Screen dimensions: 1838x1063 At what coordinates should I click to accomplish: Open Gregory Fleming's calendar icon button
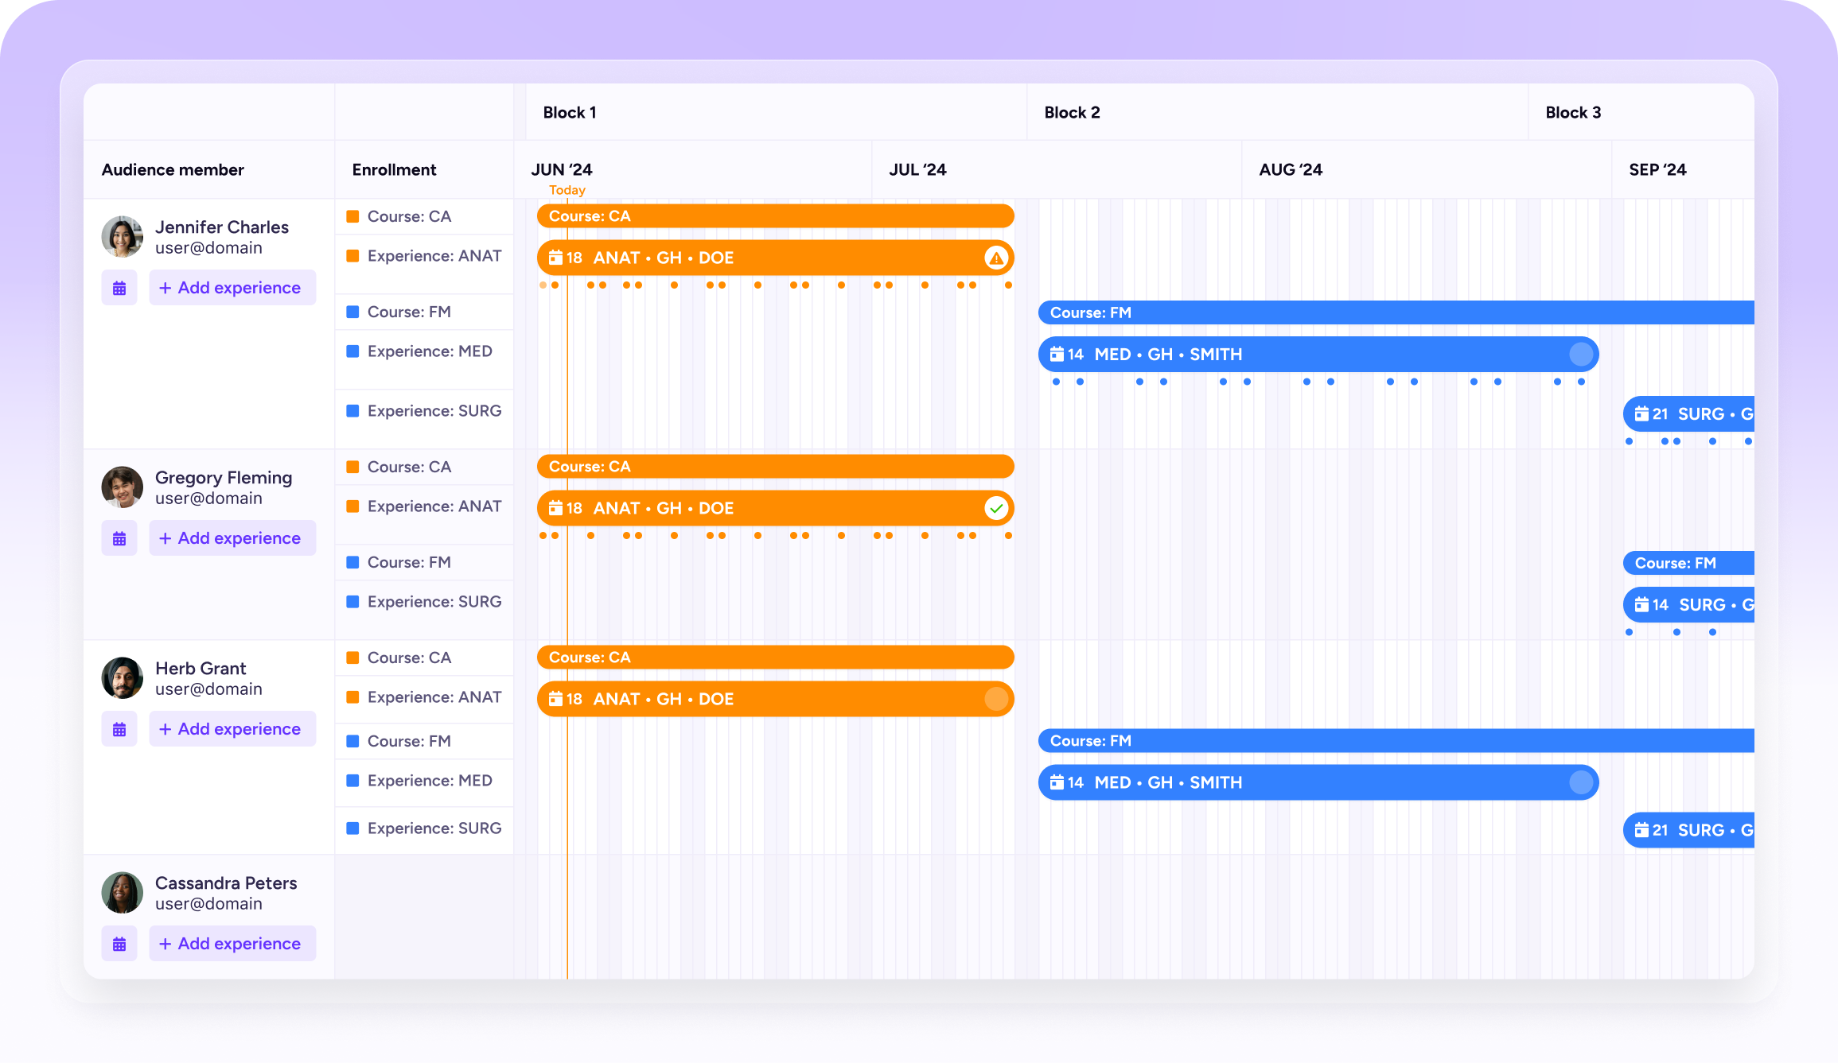tap(119, 538)
